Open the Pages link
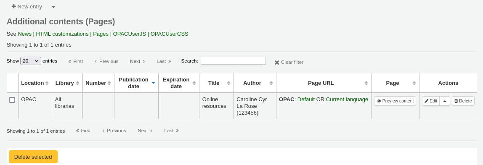This screenshot has width=483, height=165. click(x=101, y=34)
